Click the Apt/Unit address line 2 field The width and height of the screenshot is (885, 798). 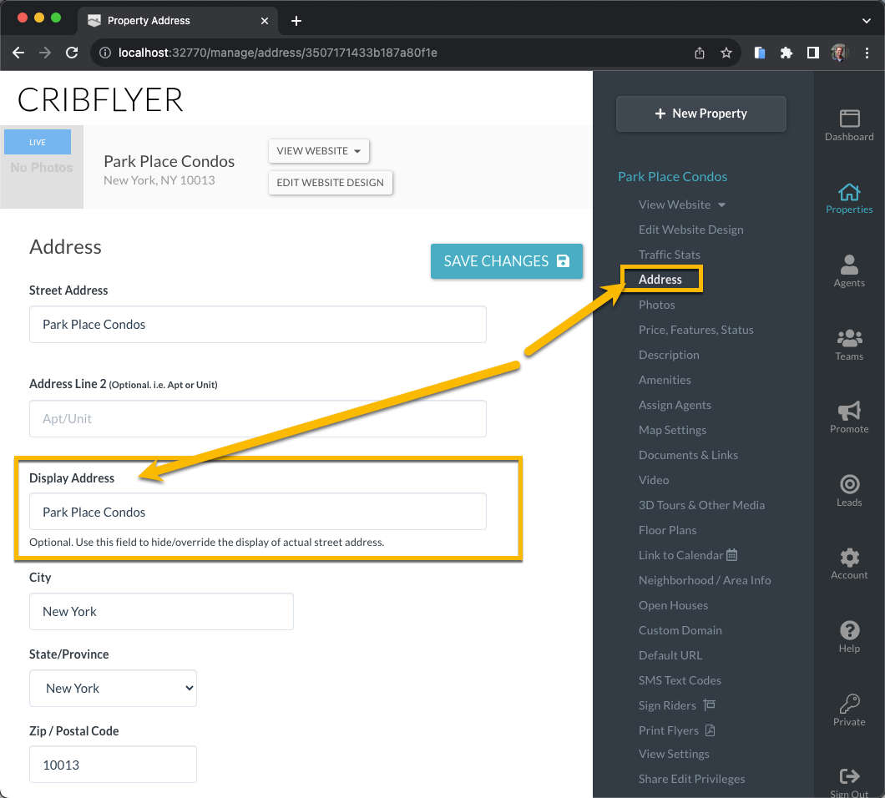coord(257,419)
